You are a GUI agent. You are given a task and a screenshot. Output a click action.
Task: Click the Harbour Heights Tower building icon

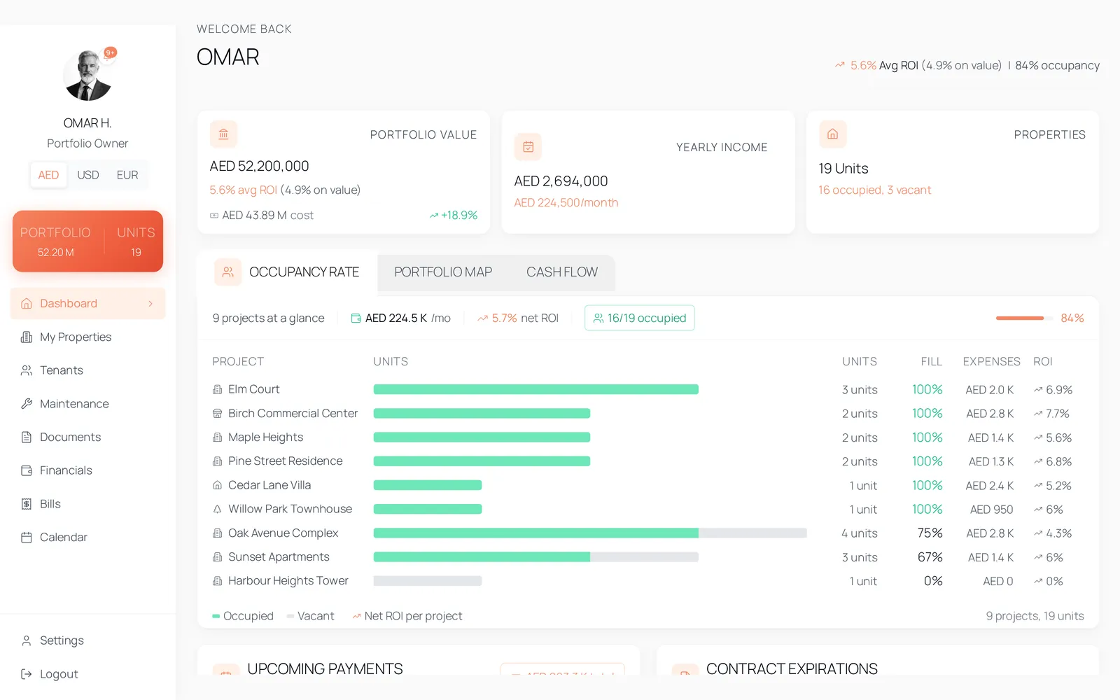click(217, 581)
